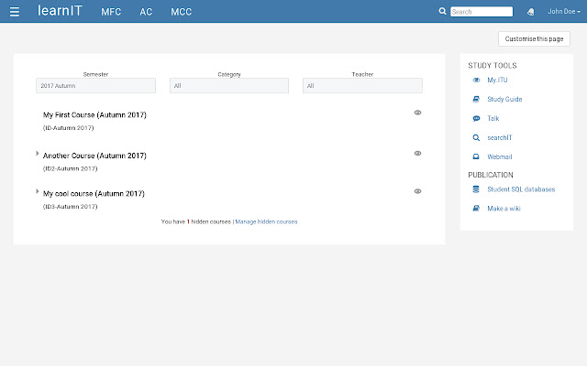Open the hamburger navigation menu

(14, 12)
